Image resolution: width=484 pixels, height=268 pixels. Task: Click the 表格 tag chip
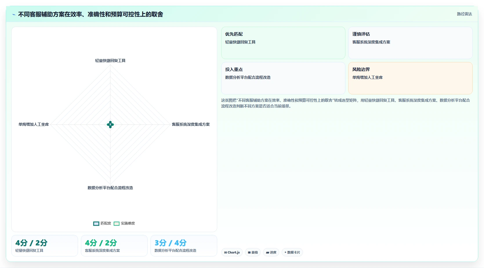pyautogui.click(x=253, y=252)
